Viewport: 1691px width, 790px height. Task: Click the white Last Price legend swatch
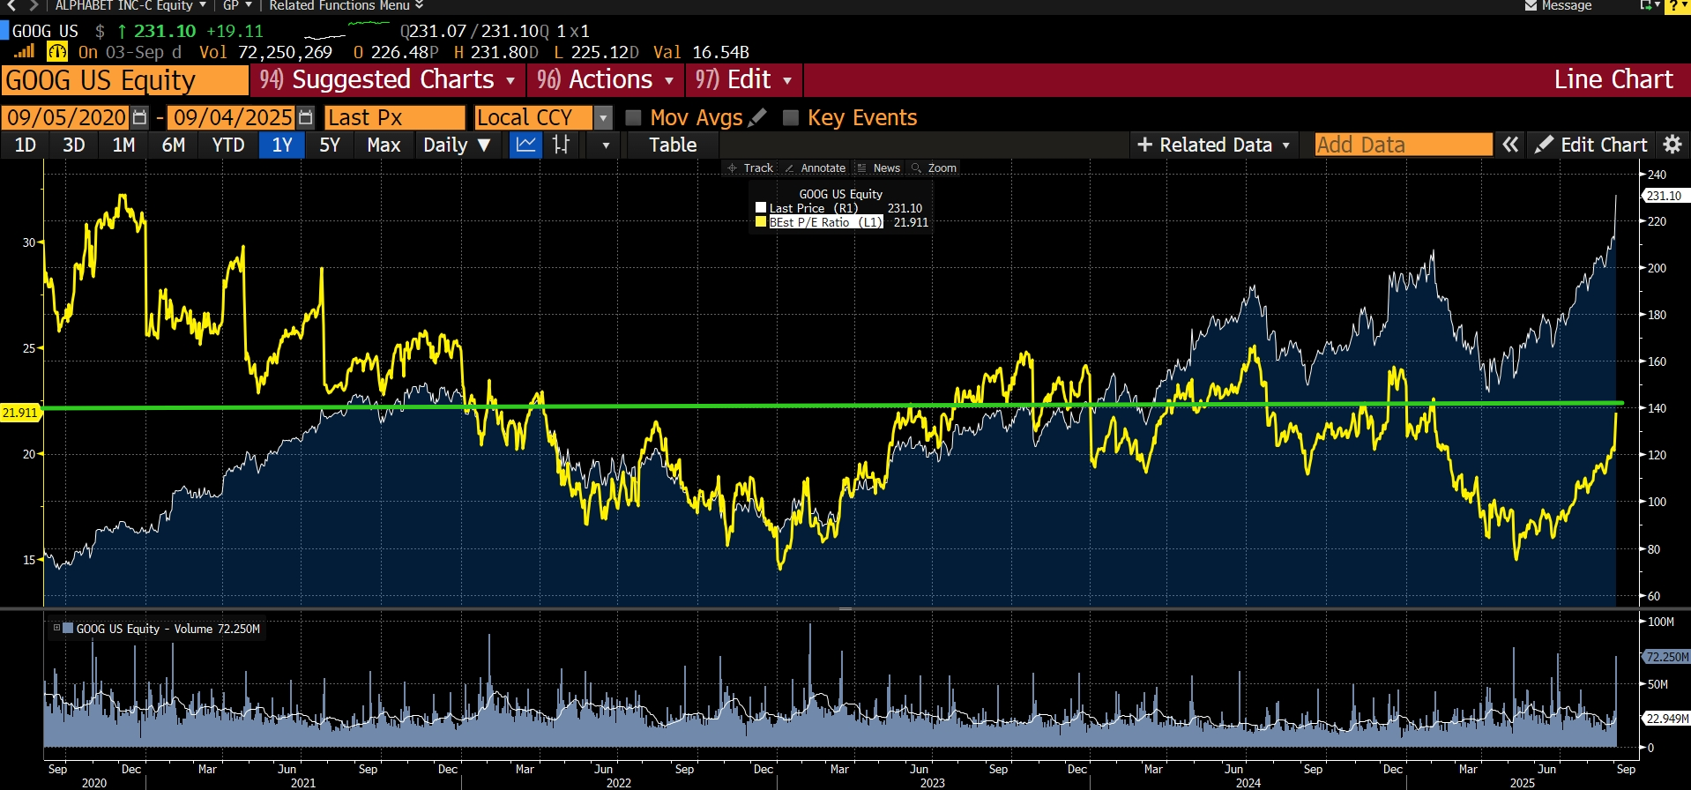(761, 208)
